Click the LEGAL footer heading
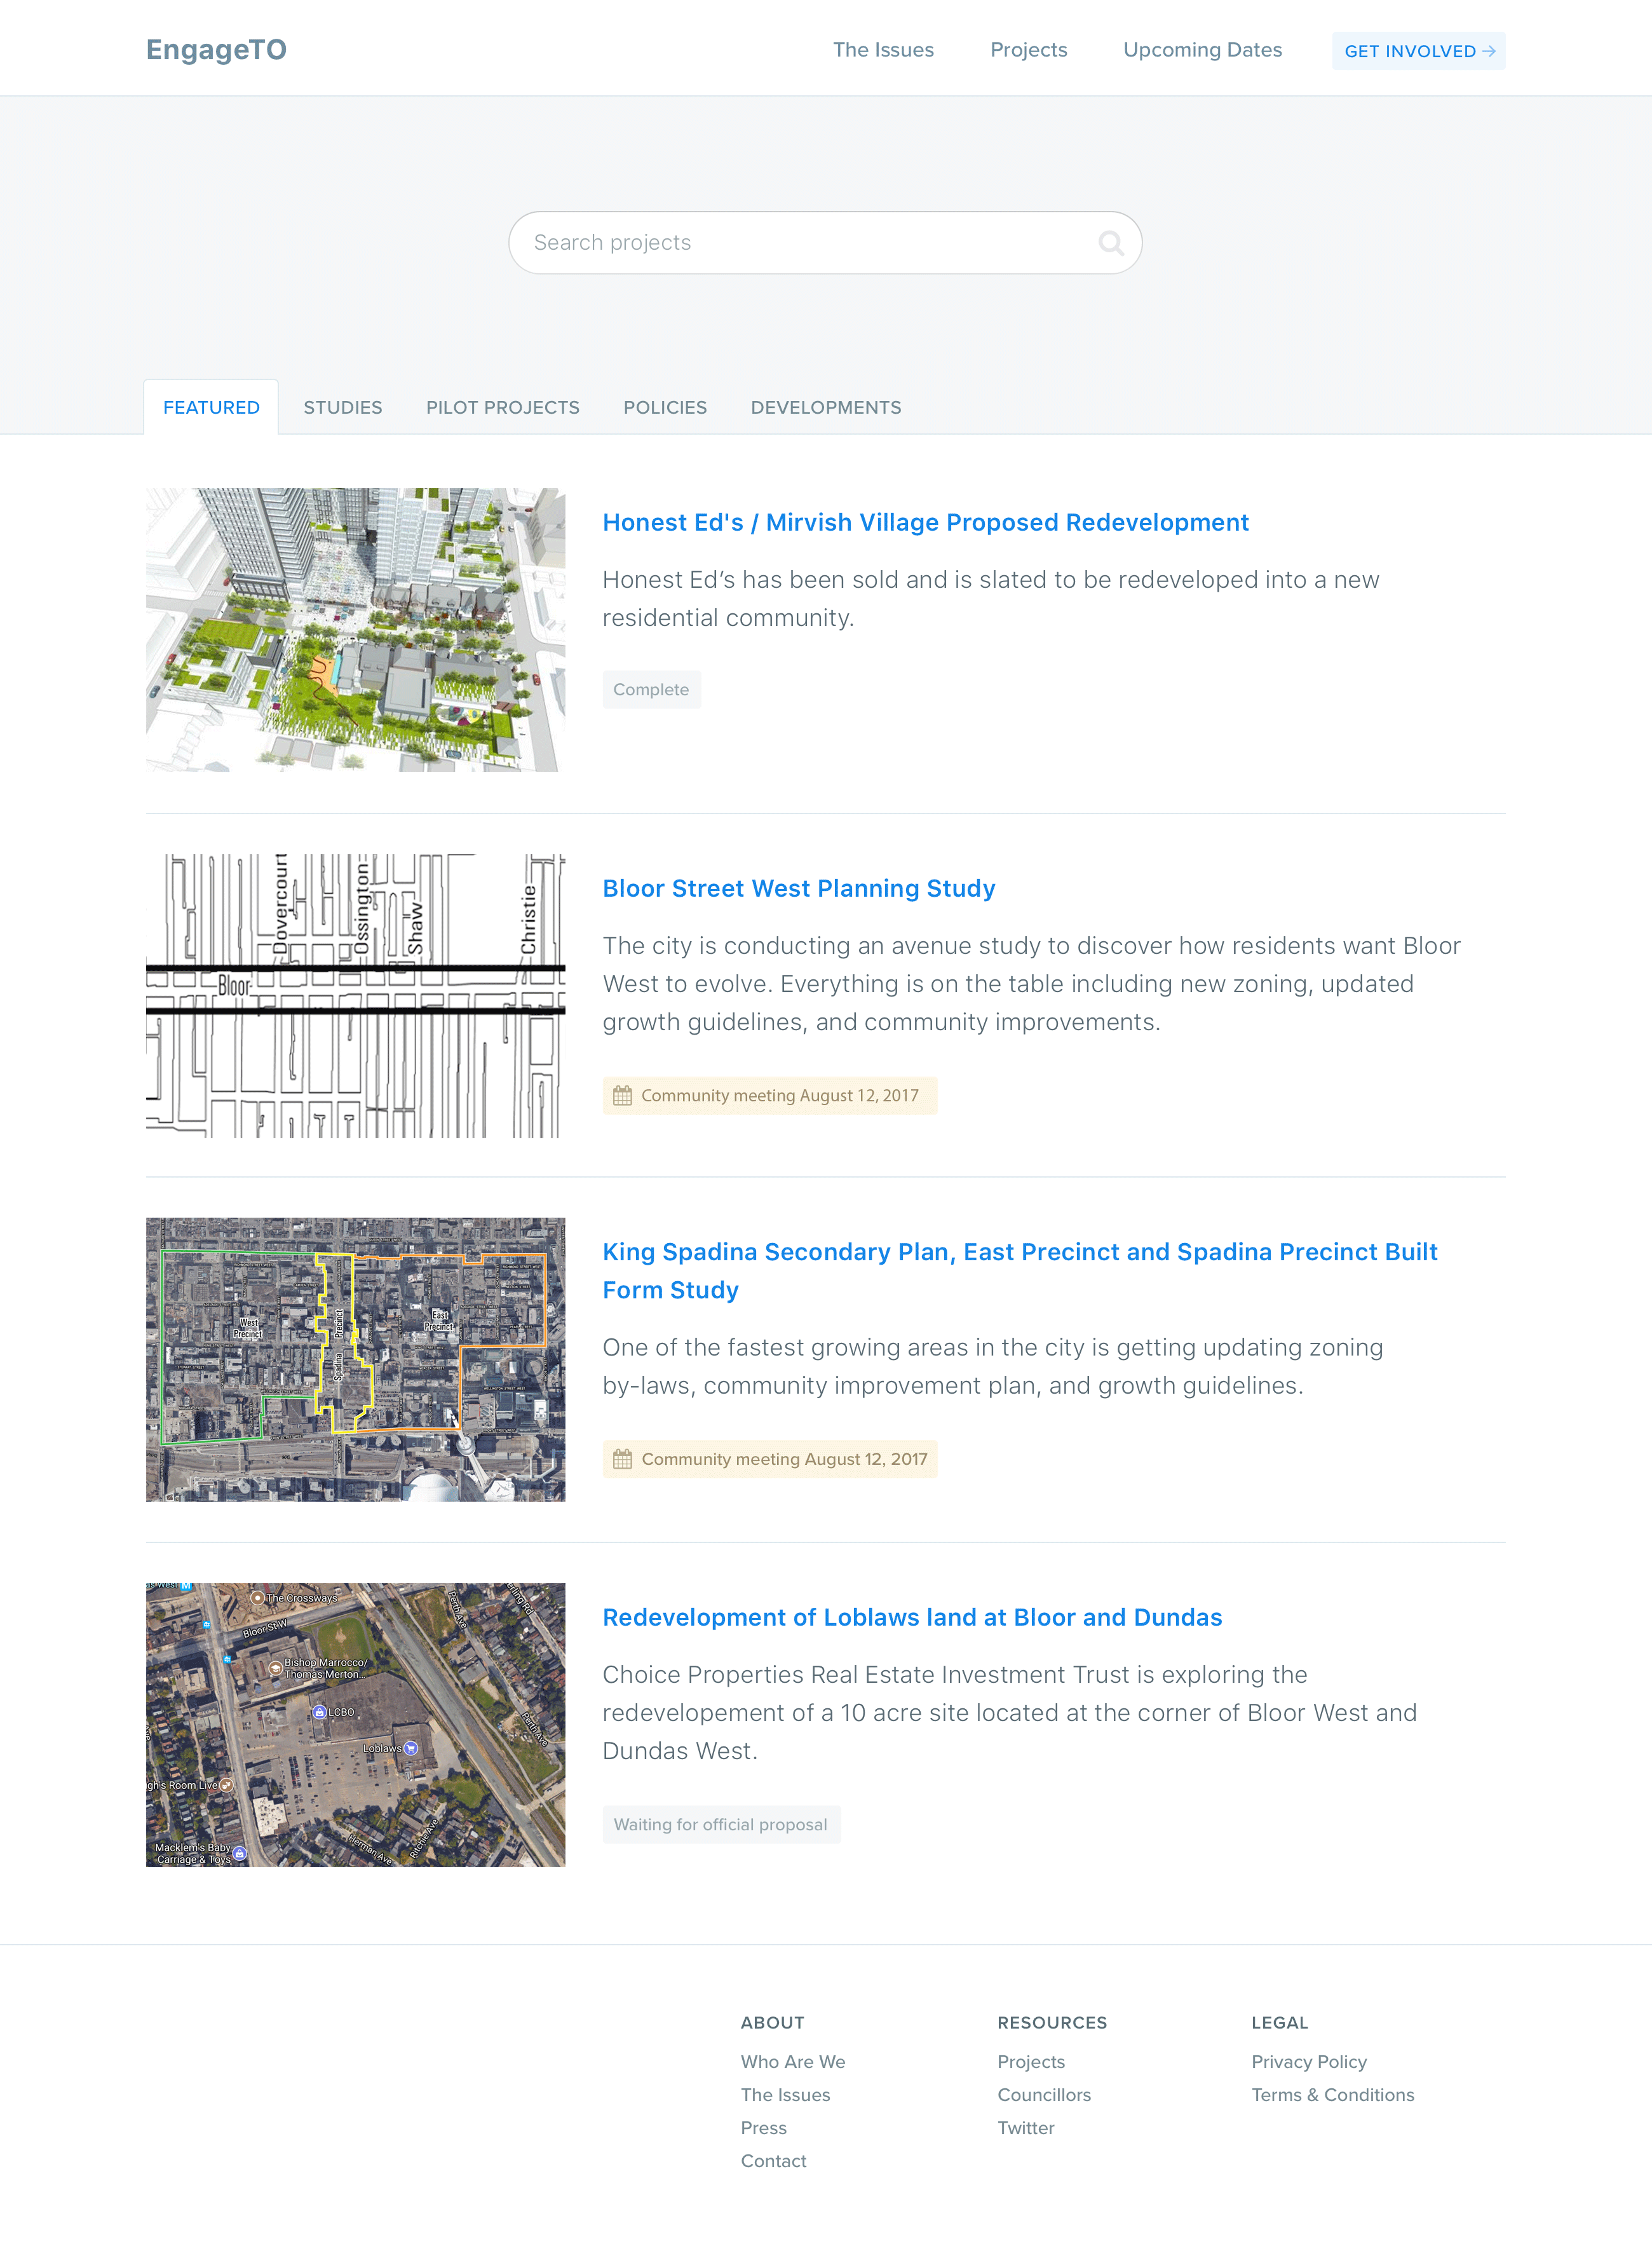Image resolution: width=1652 pixels, height=2251 pixels. (x=1279, y=2022)
